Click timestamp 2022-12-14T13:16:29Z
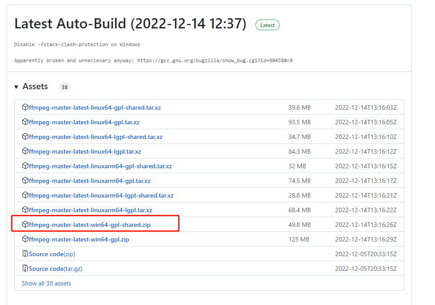This screenshot has height=305, width=435. (x=366, y=240)
